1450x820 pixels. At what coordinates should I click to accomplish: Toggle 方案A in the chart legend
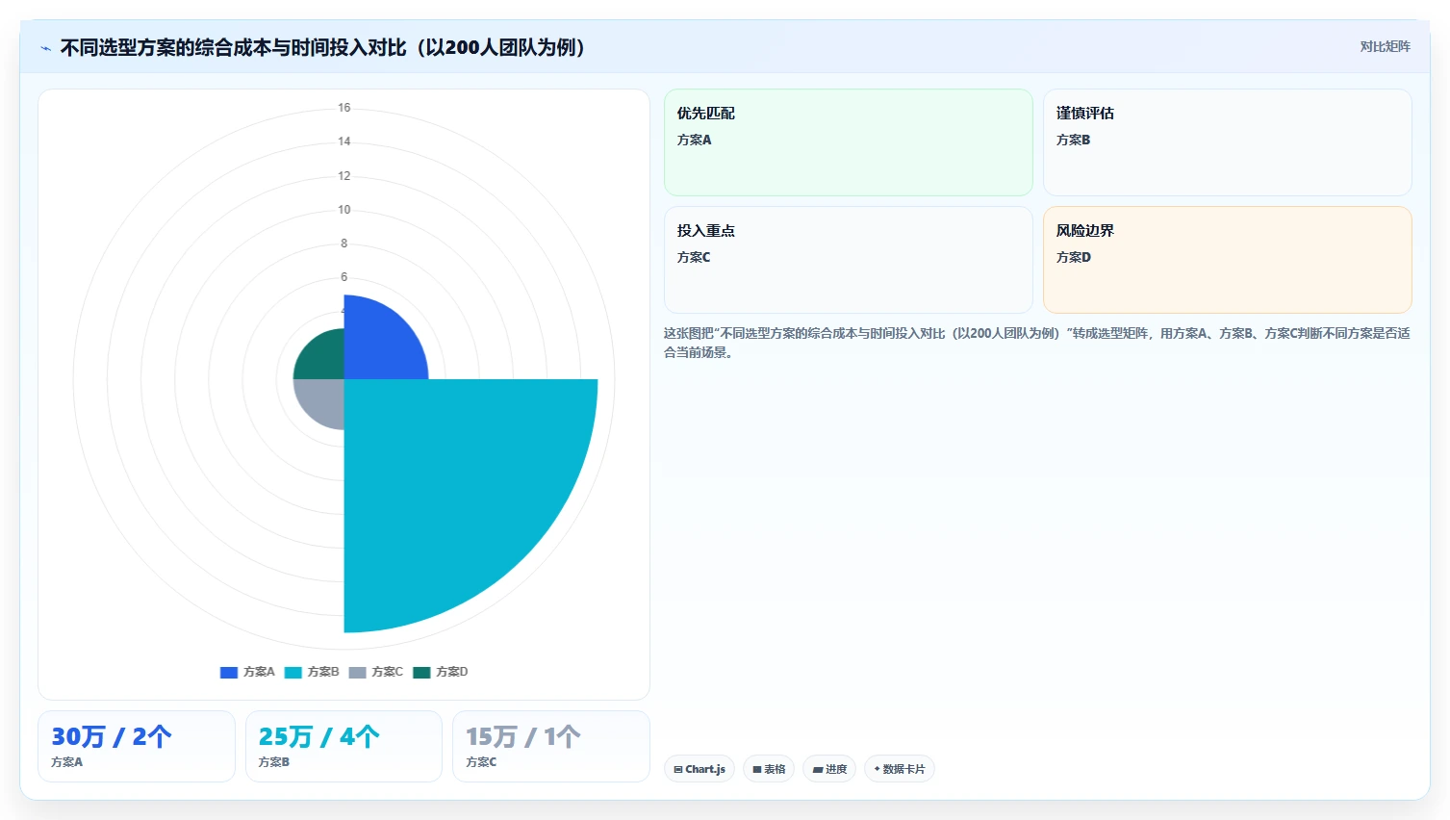point(247,672)
